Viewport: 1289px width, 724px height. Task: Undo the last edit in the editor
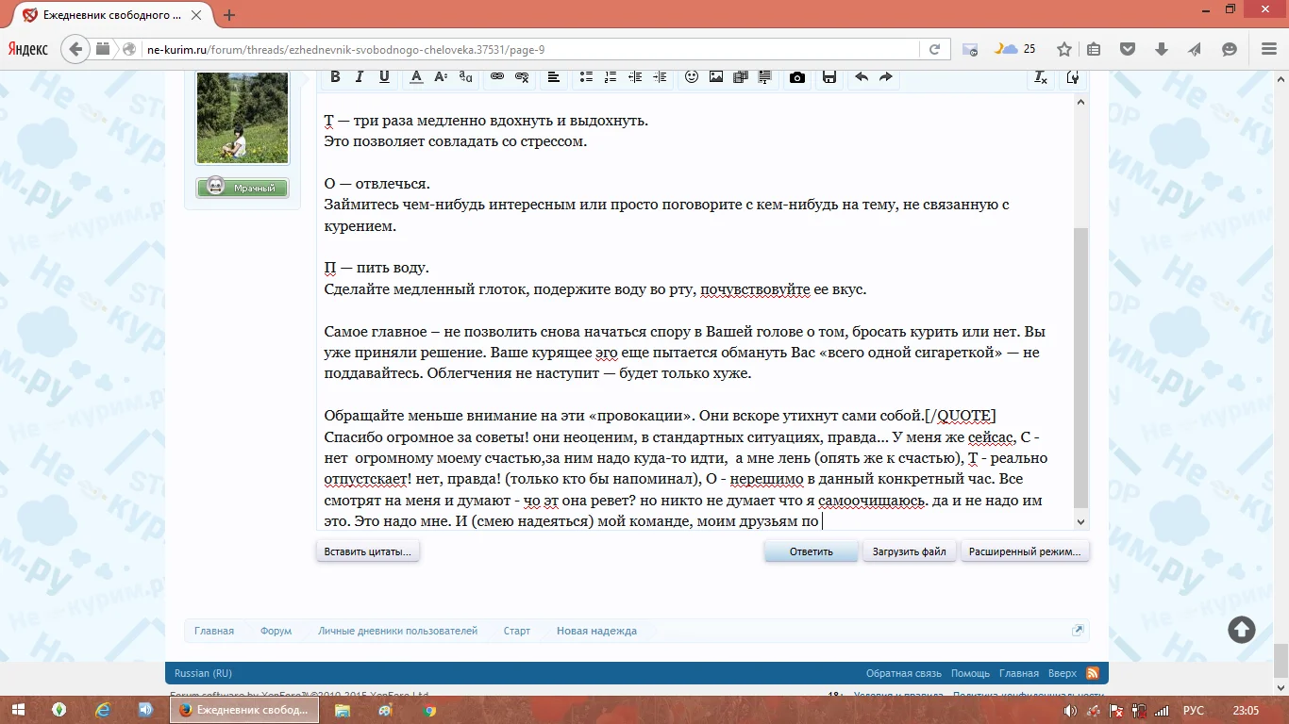pos(861,77)
